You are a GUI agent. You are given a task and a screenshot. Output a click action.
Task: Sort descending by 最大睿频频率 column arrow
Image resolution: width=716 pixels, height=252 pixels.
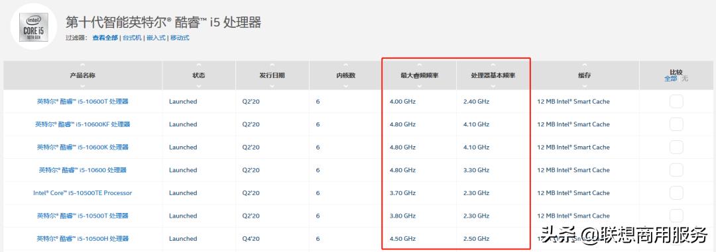[x=419, y=86]
